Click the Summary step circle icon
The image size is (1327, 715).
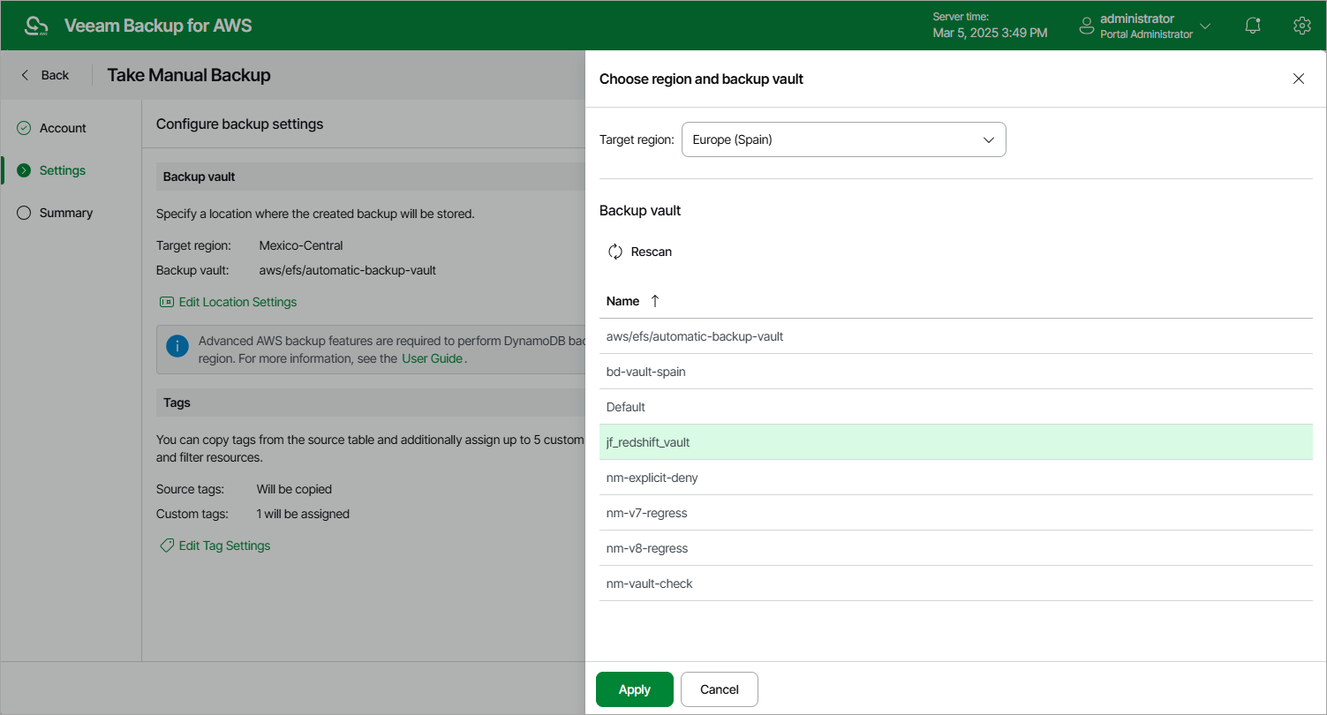[24, 213]
